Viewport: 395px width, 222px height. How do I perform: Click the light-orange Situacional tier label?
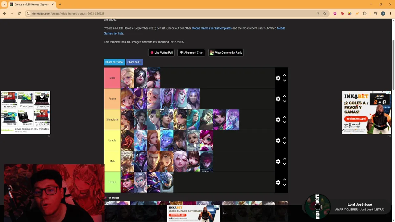pyautogui.click(x=112, y=119)
